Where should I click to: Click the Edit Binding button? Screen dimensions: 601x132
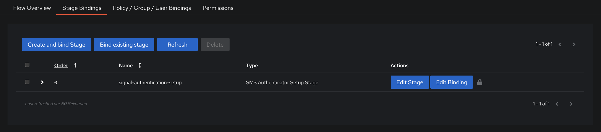(x=451, y=82)
